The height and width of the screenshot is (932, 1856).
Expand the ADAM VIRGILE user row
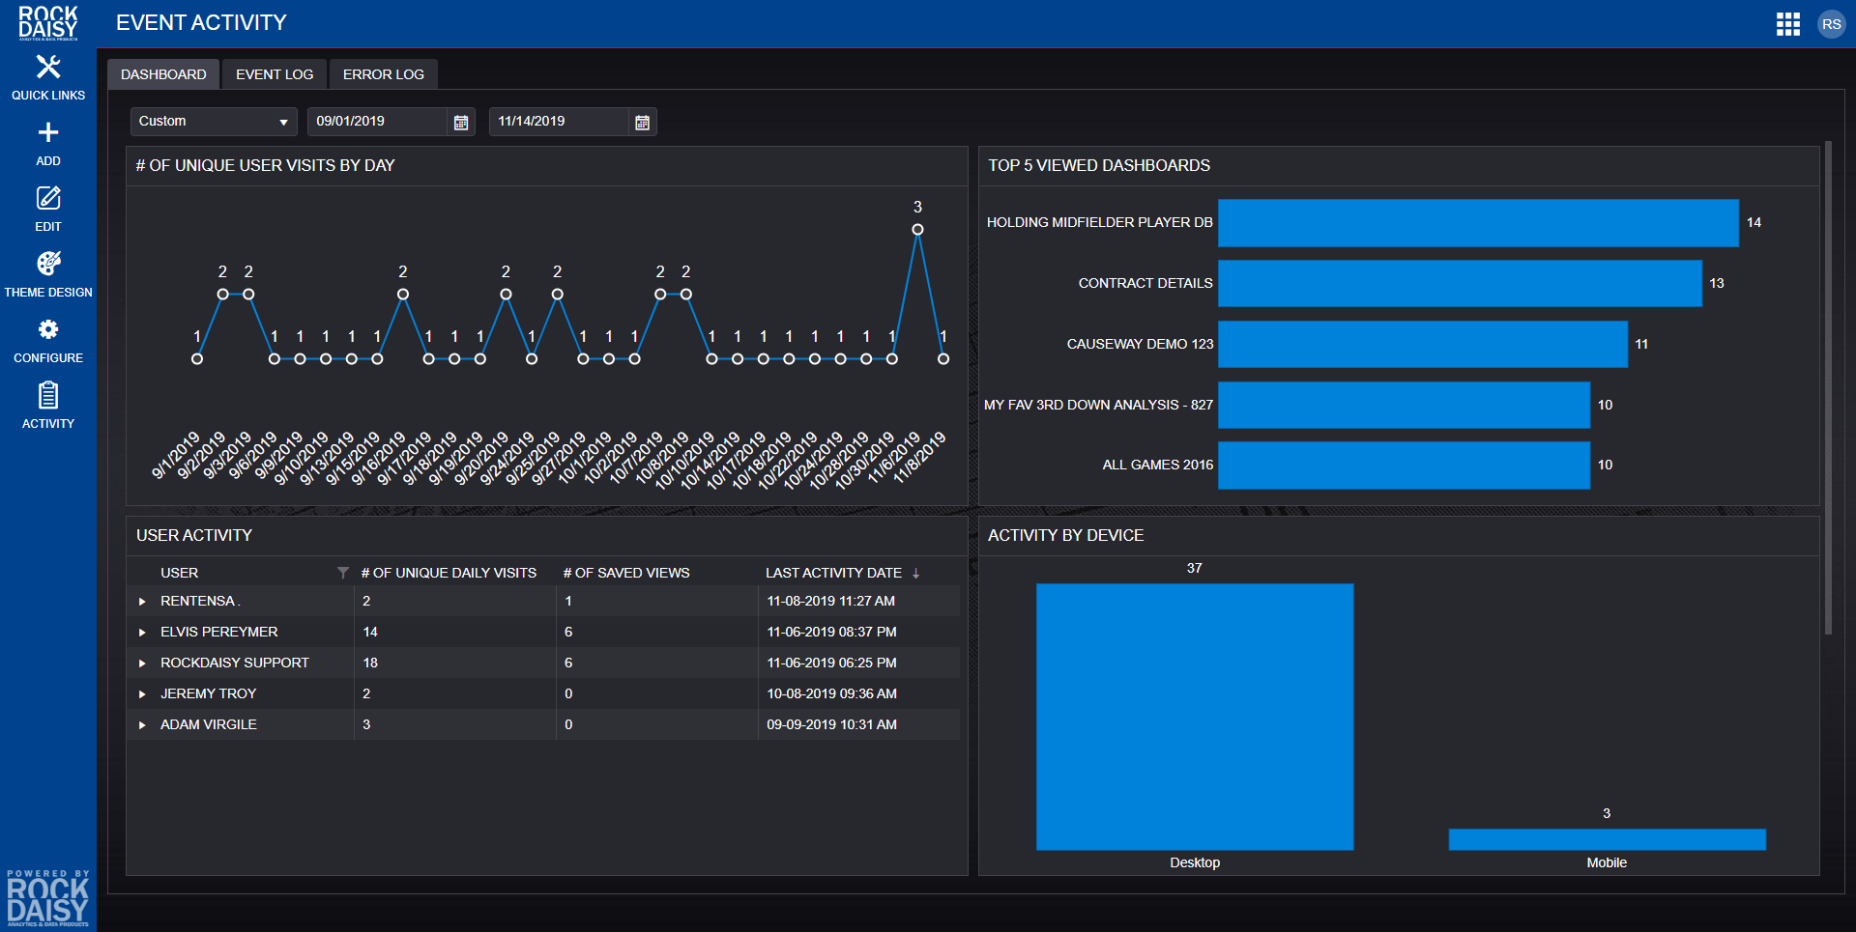(x=142, y=725)
